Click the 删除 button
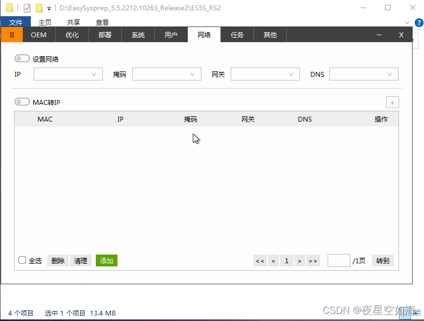 coord(58,260)
